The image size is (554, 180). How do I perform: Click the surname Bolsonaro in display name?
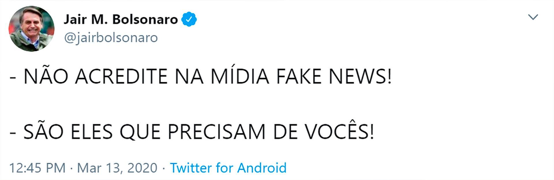tap(145, 20)
